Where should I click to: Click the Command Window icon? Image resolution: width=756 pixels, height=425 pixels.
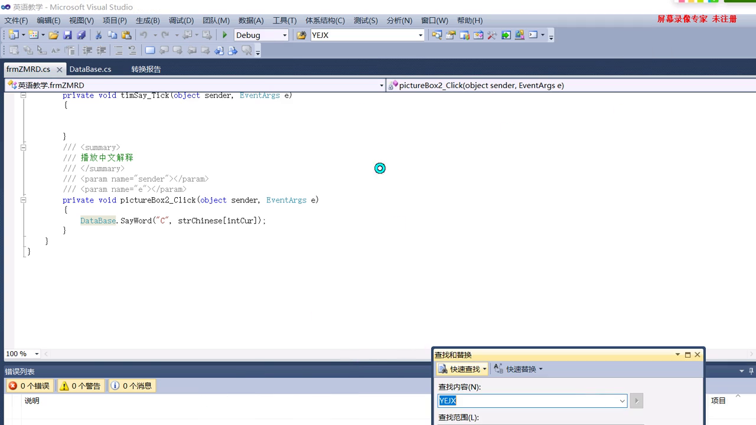coord(533,35)
